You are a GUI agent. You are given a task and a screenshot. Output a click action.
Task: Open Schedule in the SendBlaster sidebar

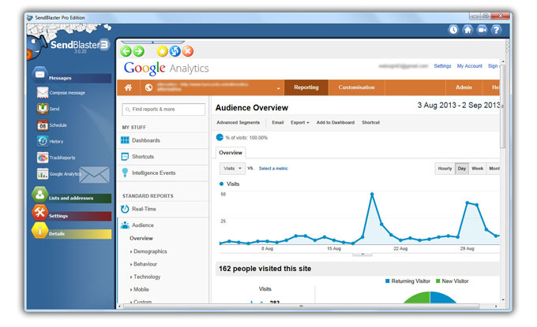click(52, 125)
